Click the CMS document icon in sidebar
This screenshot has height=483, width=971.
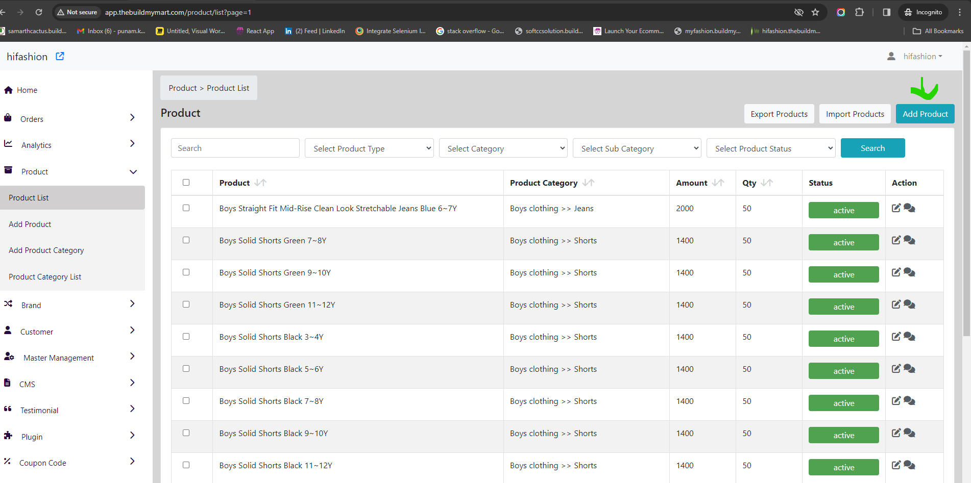(7, 383)
